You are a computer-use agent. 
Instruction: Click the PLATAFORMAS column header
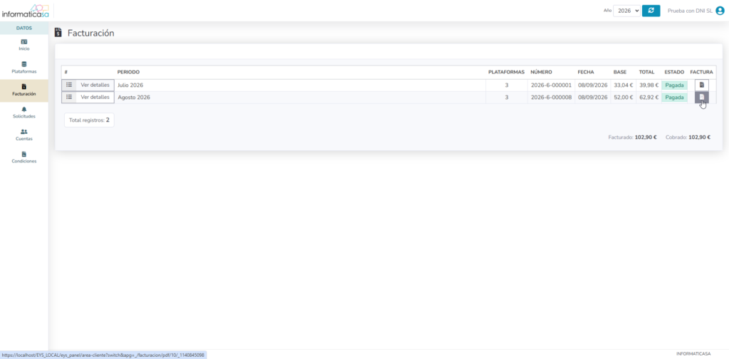point(506,72)
